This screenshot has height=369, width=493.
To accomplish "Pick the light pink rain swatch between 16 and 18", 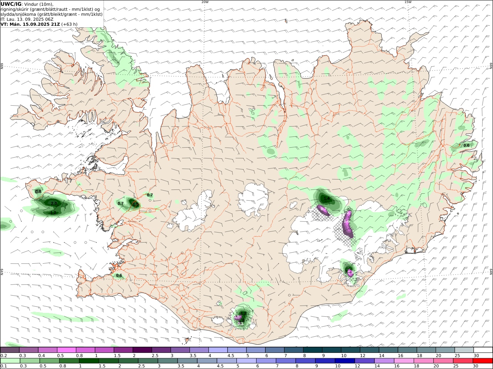I will click(404, 361).
